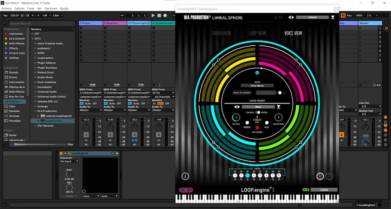Click the green link chain icon
The image size is (391, 209).
click(x=306, y=190)
